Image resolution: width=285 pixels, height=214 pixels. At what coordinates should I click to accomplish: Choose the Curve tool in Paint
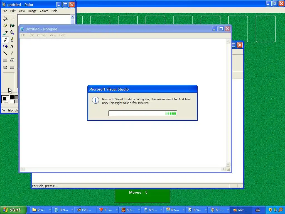click(12, 53)
